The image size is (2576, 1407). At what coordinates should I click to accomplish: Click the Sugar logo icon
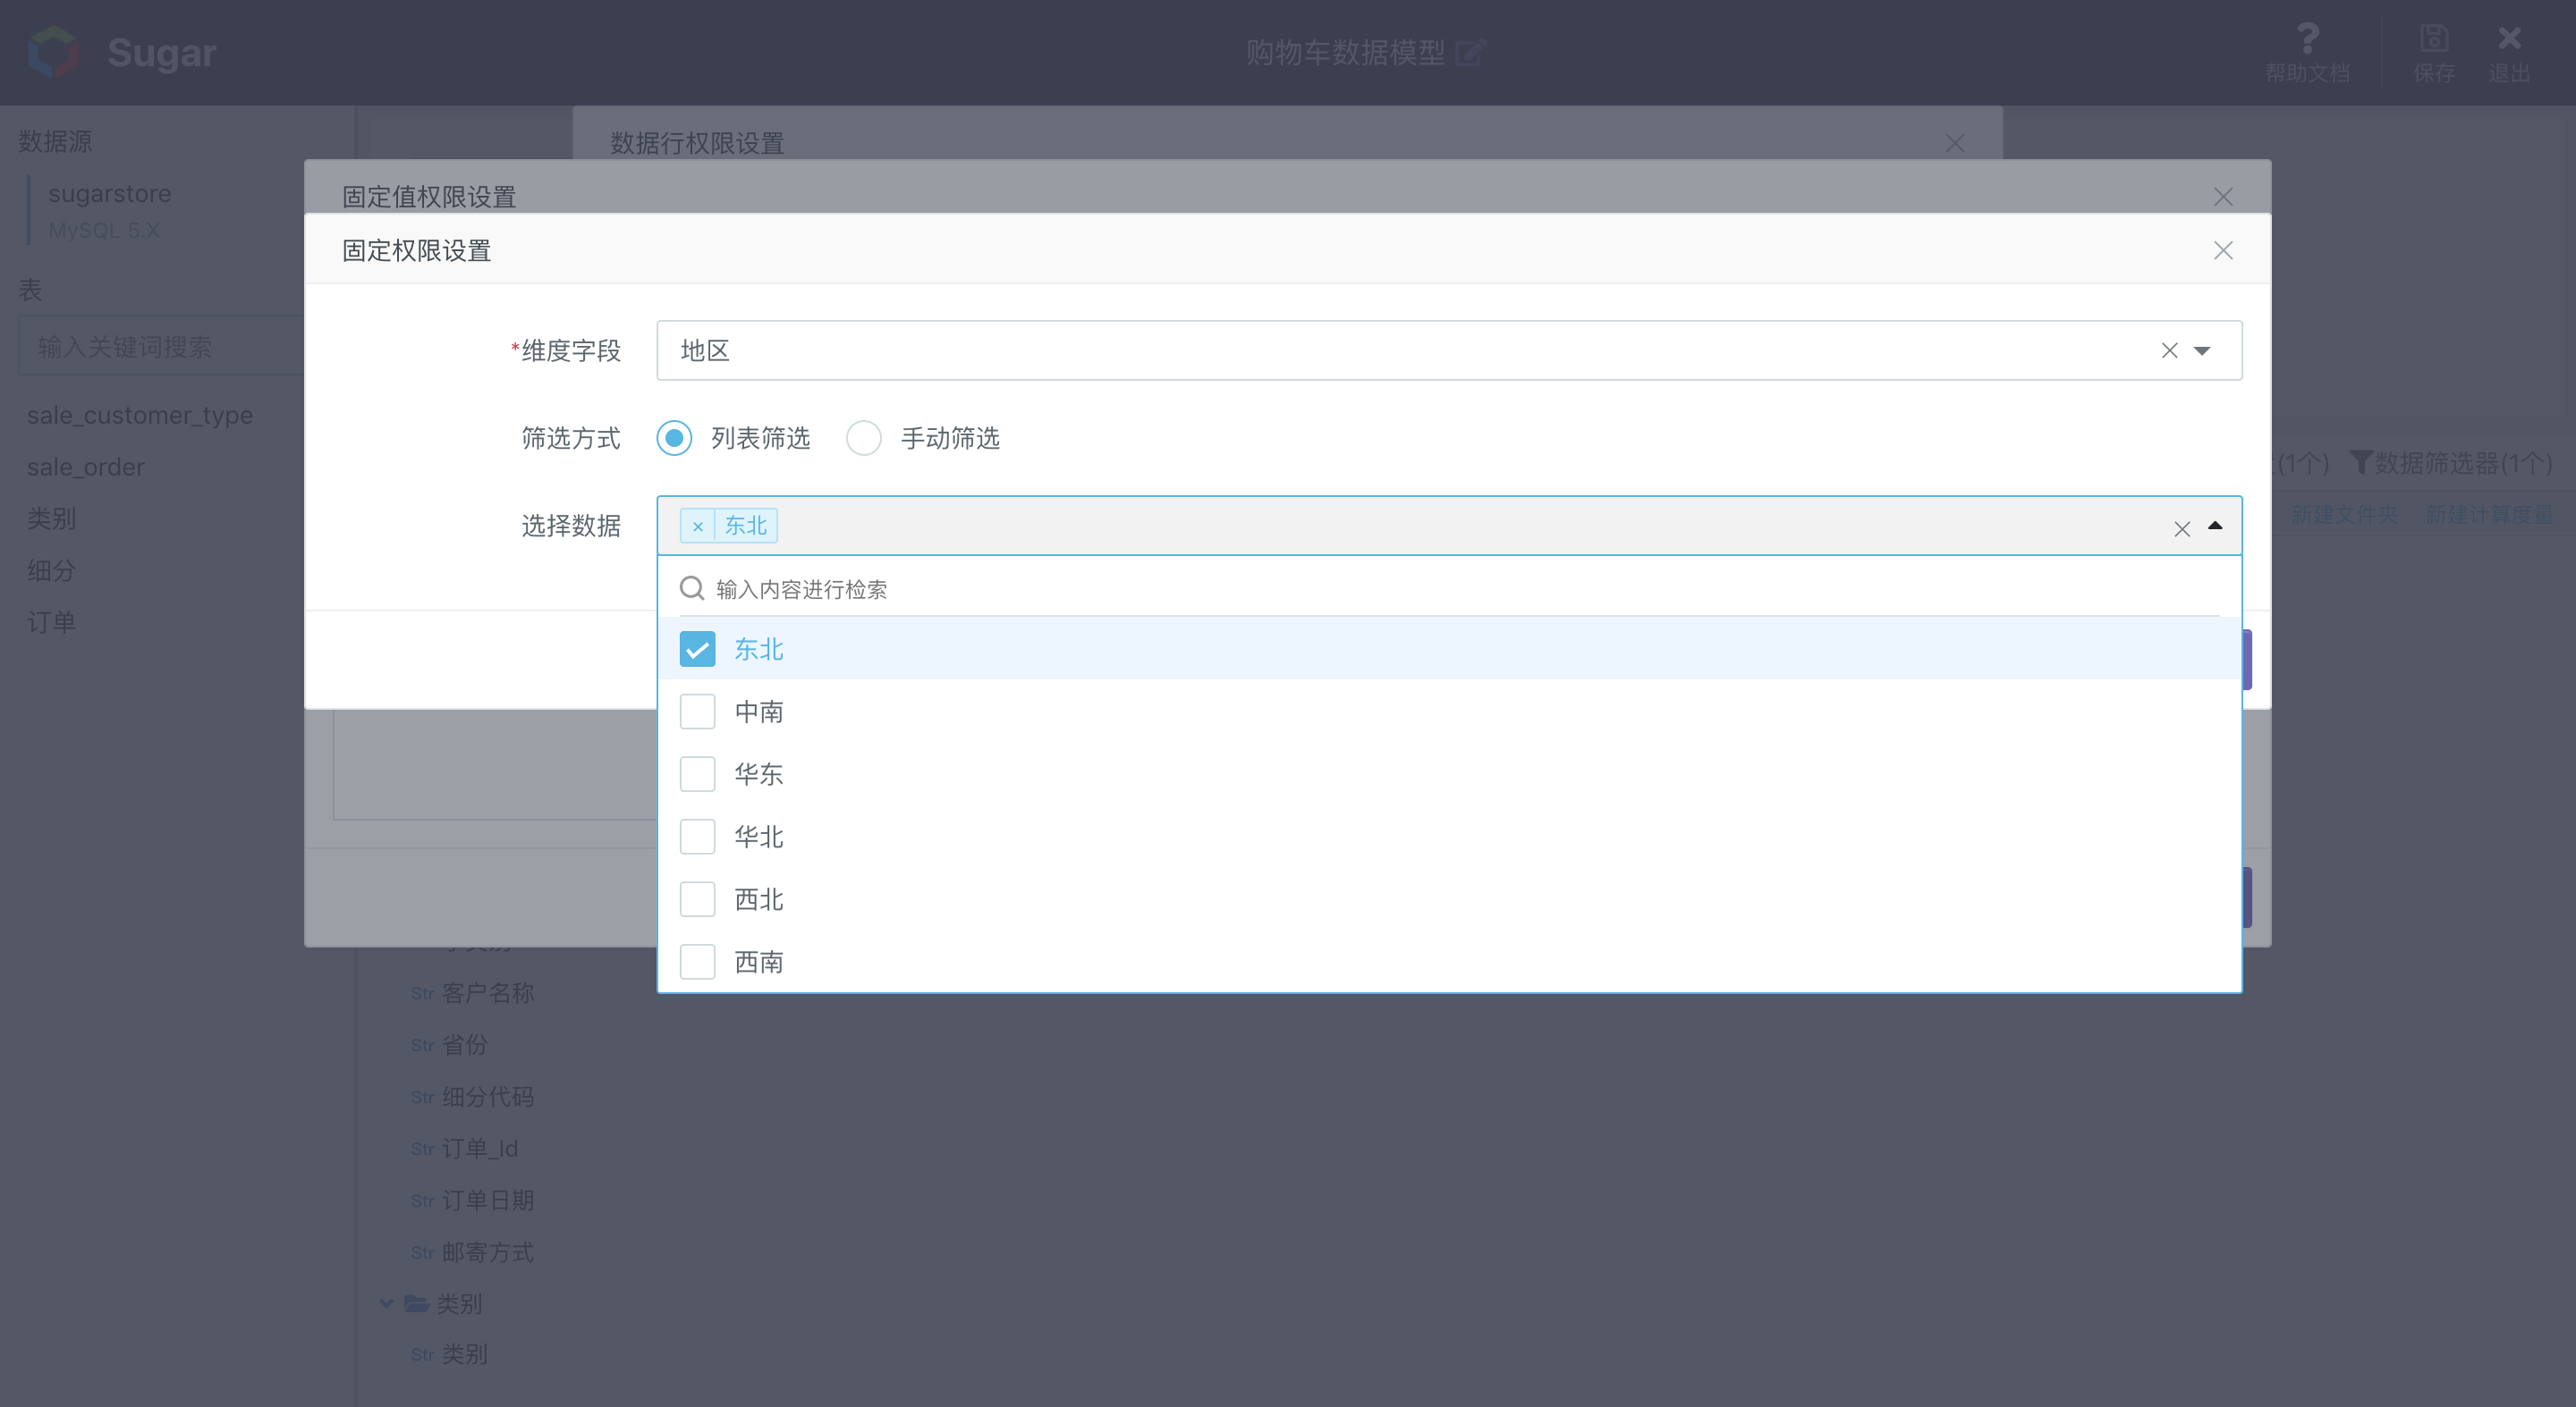54,52
